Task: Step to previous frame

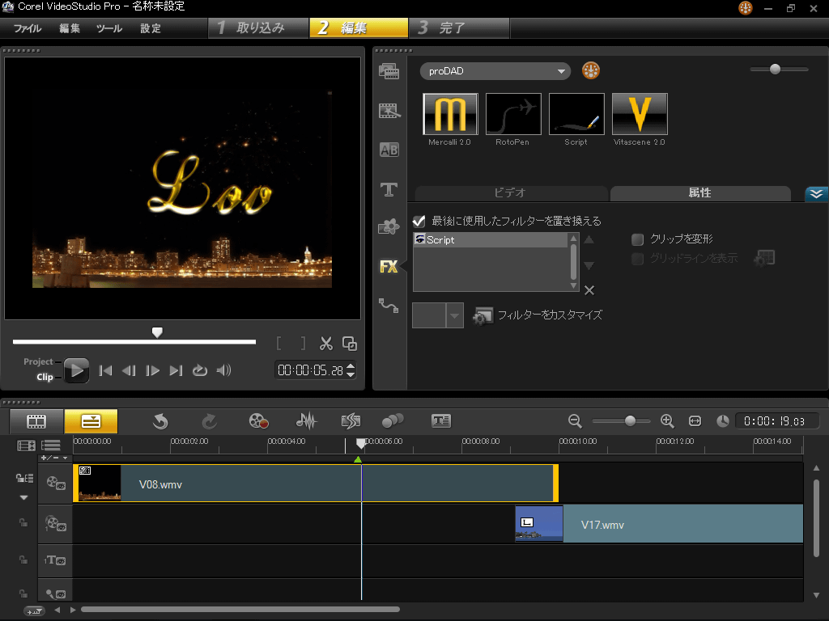Action: [129, 370]
